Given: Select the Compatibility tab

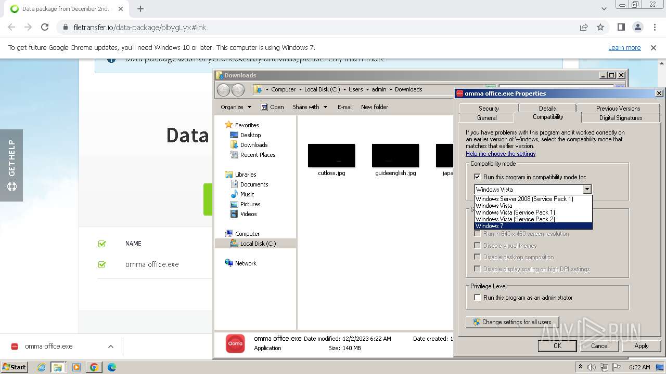Looking at the screenshot, I should (x=548, y=117).
